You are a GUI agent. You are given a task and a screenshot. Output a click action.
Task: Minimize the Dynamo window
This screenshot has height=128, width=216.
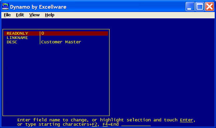[190, 6]
